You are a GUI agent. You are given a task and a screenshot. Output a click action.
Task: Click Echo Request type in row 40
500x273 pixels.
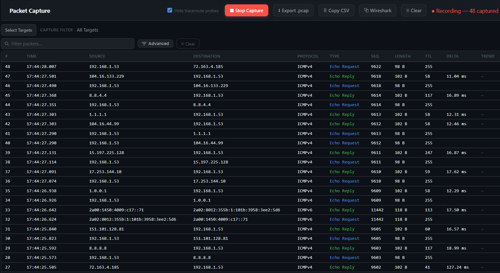tap(345, 143)
